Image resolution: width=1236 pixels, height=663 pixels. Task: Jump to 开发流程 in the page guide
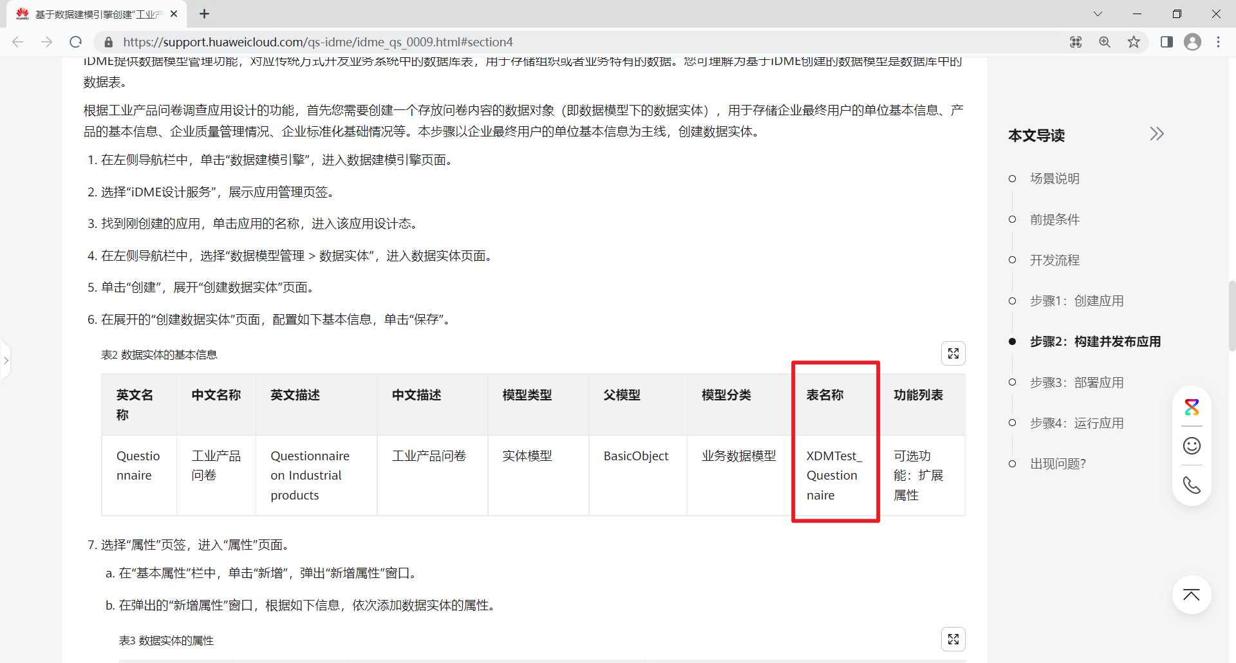[x=1054, y=260]
